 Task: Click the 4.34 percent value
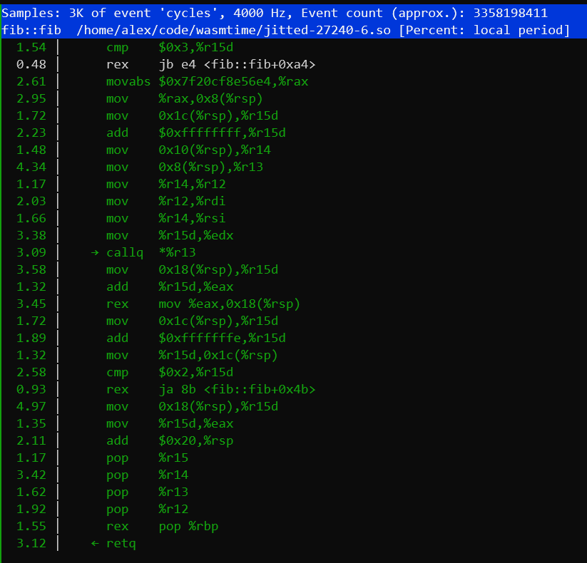click(31, 167)
